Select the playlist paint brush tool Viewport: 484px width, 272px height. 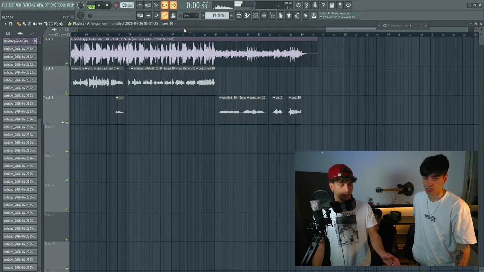tap(24, 24)
